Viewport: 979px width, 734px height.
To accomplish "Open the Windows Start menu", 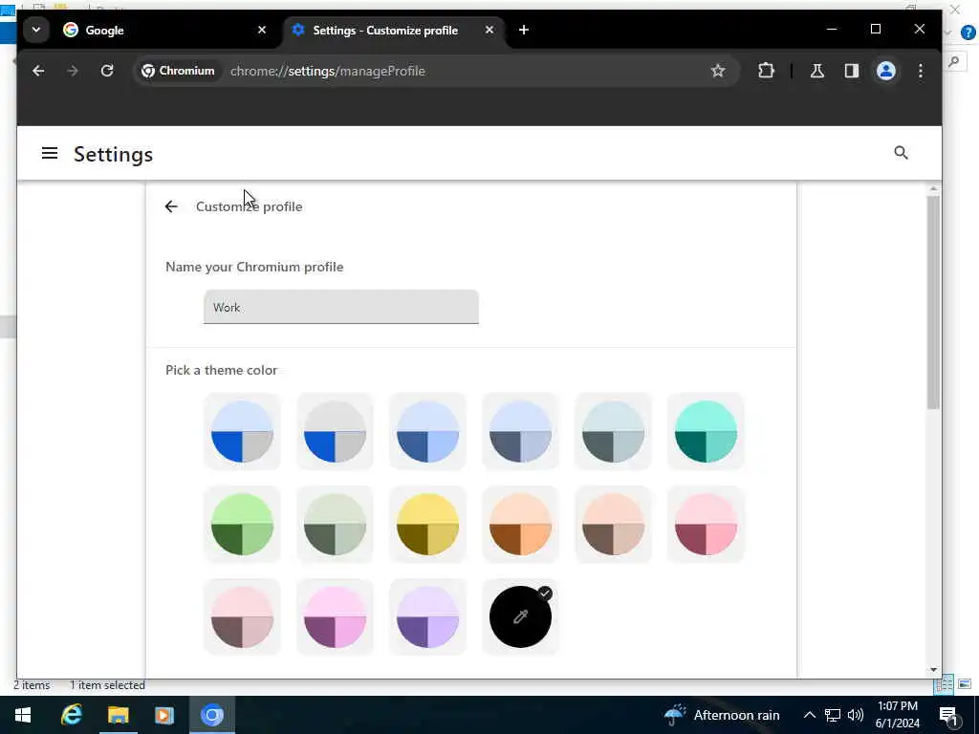I will (x=23, y=715).
